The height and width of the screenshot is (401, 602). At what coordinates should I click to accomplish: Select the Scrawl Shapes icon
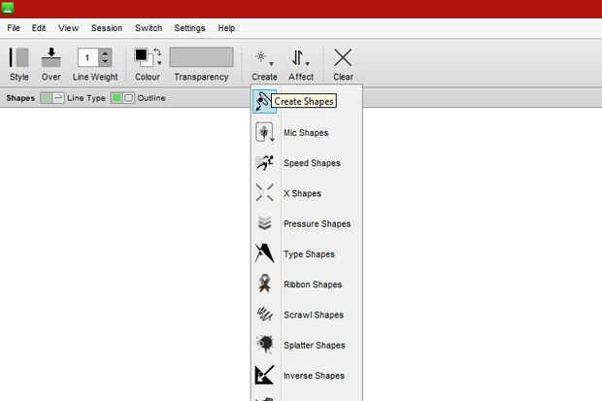264,314
